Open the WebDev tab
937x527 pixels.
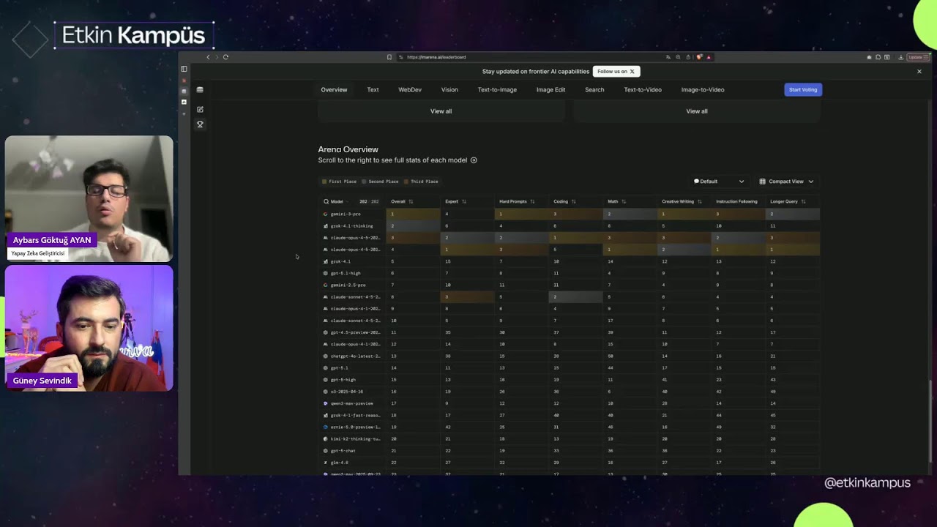click(410, 90)
